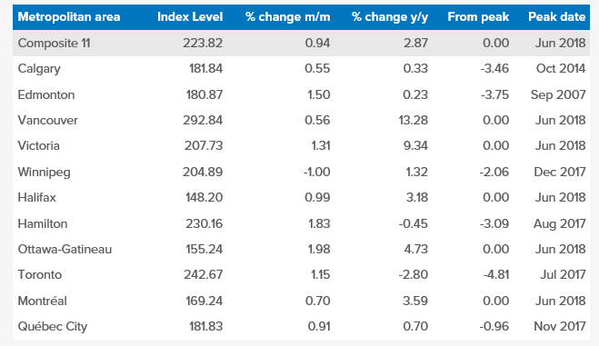Click the Victoria row label
The image size is (599, 346).
[38, 145]
